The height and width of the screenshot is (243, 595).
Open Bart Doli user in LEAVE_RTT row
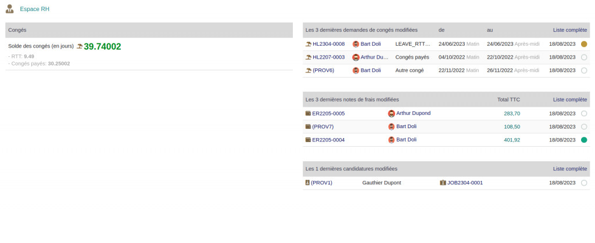point(371,44)
